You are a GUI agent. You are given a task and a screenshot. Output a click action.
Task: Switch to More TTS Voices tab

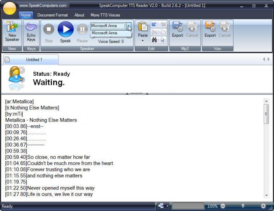(105, 15)
